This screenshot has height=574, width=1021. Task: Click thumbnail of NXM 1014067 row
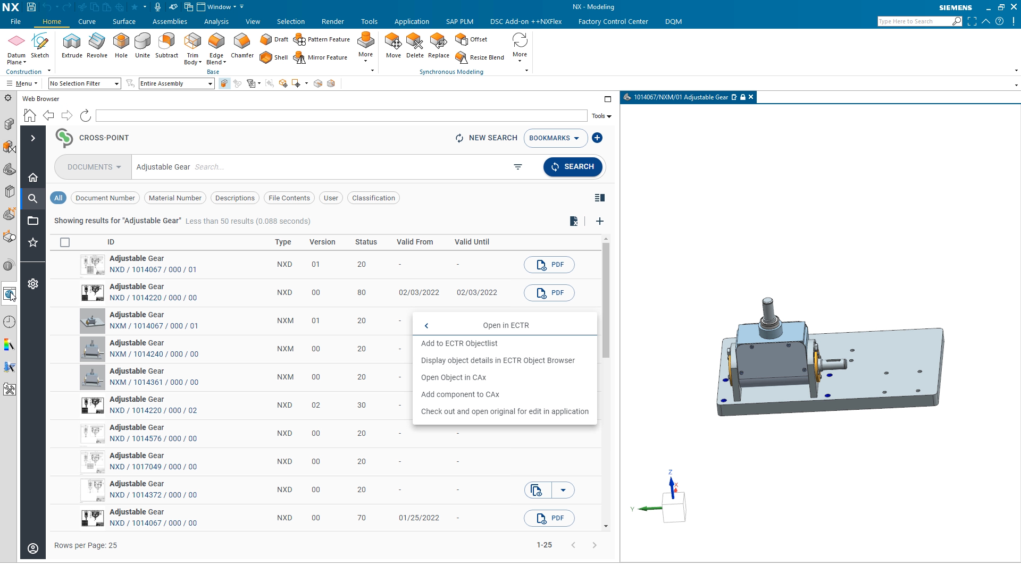click(x=93, y=321)
